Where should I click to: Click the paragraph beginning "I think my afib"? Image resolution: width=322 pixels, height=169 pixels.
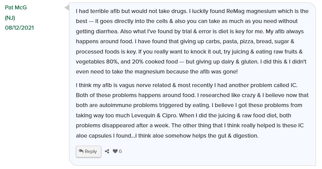[192, 110]
